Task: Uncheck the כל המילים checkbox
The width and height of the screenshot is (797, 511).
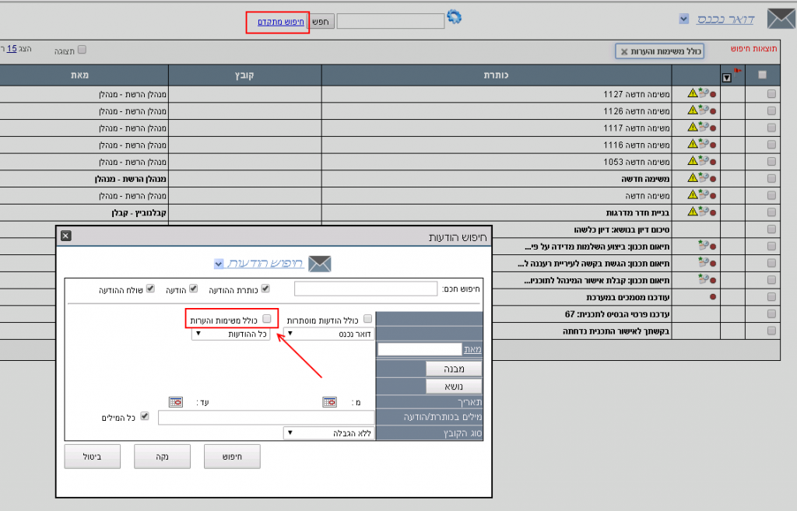Action: (x=144, y=418)
